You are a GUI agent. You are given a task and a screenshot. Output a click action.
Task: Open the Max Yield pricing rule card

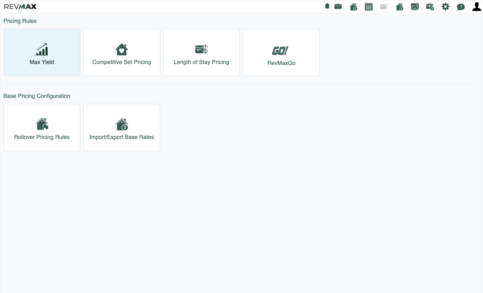pos(42,52)
